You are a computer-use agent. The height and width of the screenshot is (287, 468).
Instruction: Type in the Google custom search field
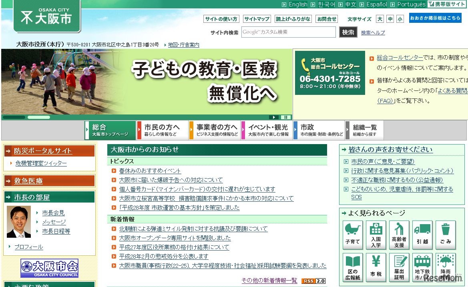(288, 32)
